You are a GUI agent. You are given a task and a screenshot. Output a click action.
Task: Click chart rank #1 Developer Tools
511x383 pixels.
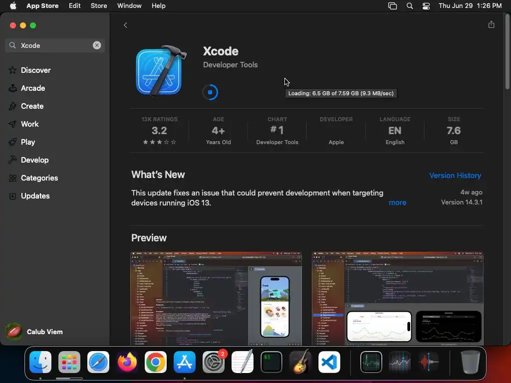point(277,131)
